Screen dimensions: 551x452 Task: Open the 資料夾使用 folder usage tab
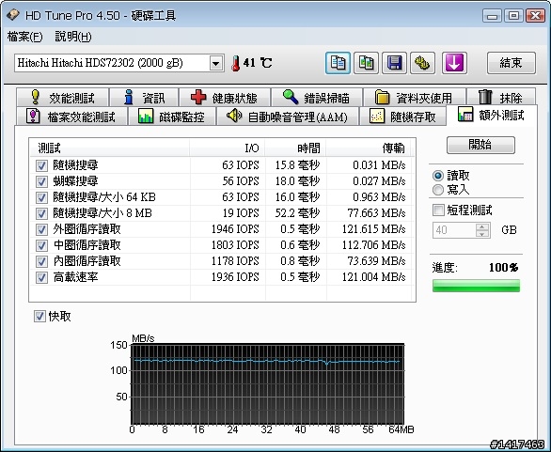tap(415, 98)
